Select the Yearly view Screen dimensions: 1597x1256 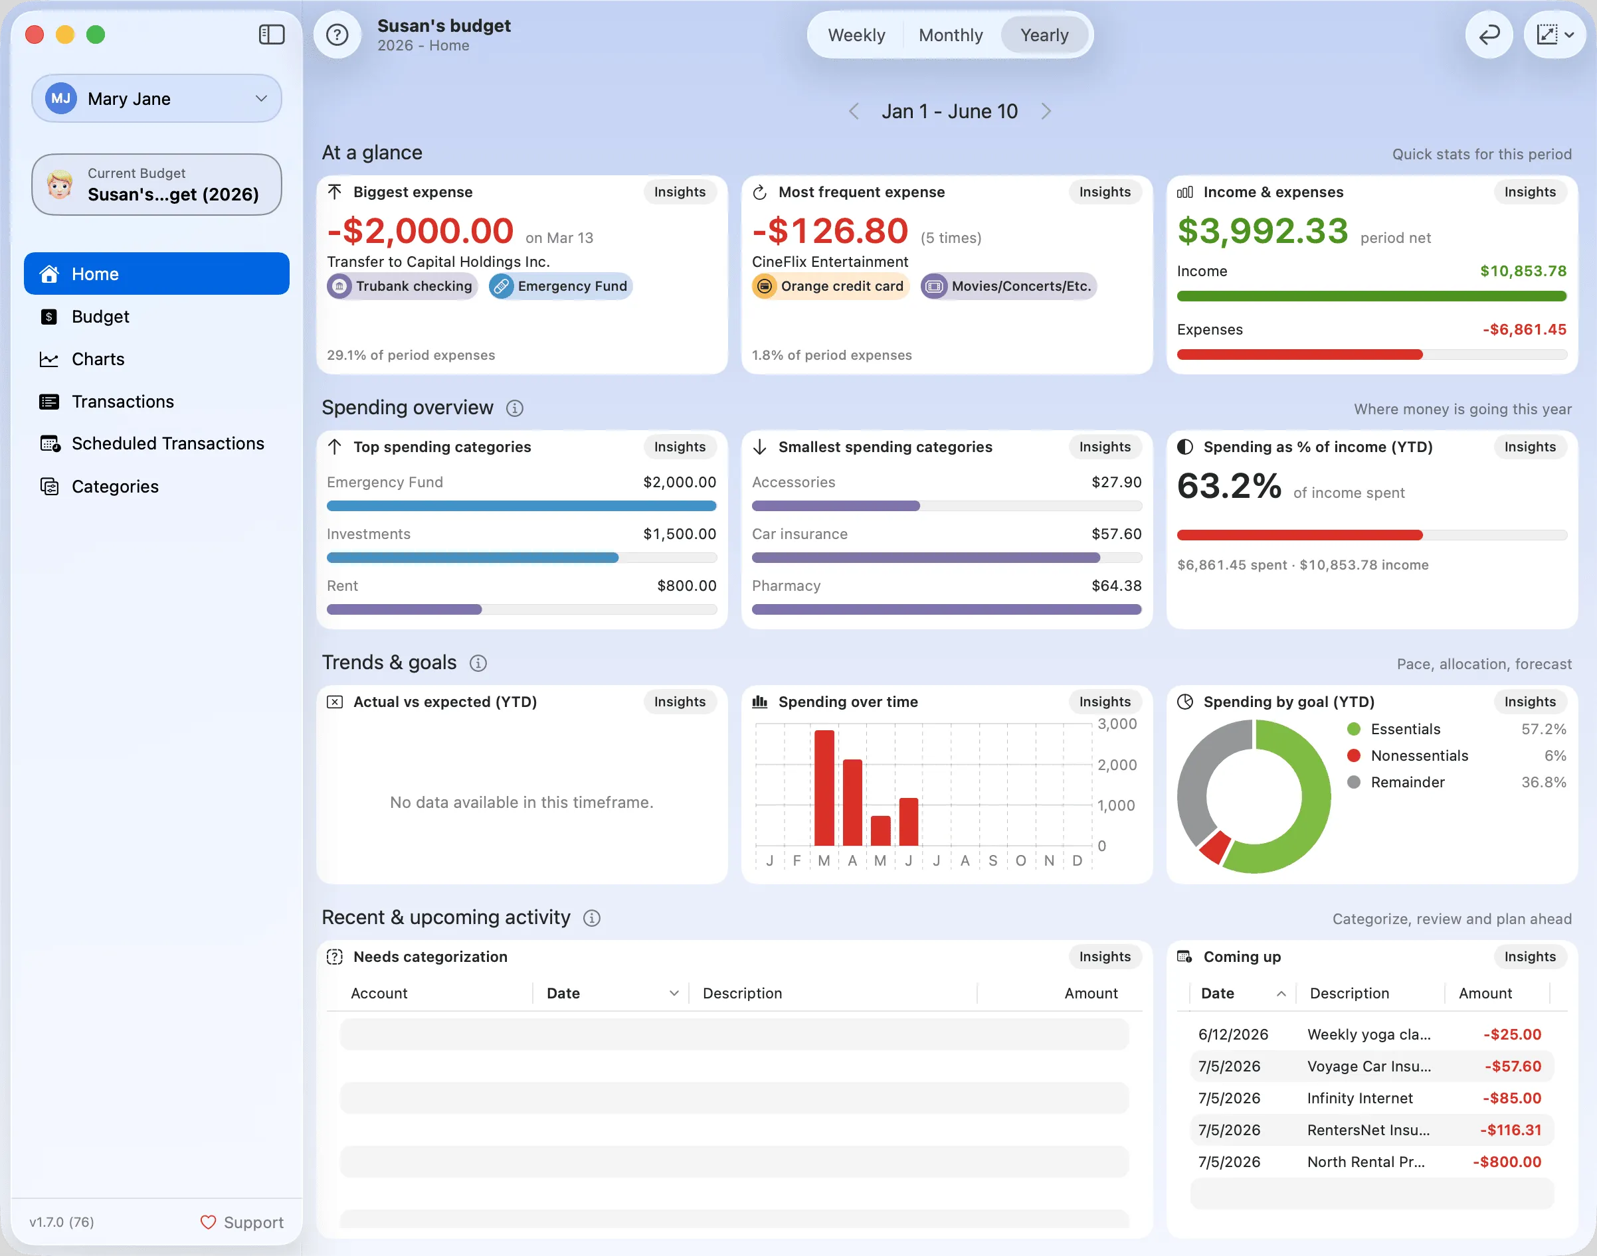pos(1044,35)
